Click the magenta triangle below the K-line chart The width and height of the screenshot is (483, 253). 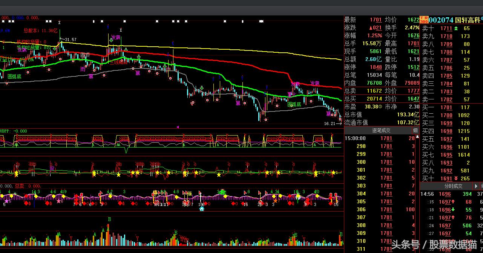click(x=178, y=127)
